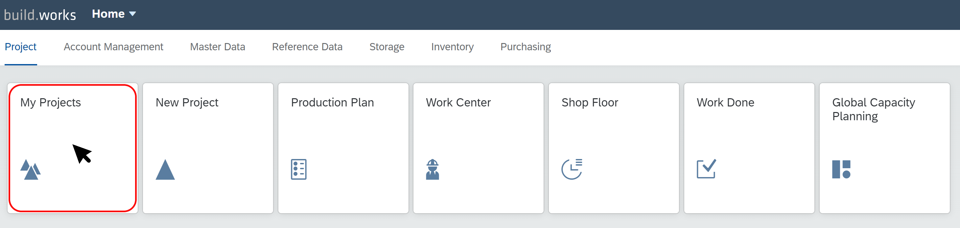Image resolution: width=960 pixels, height=228 pixels.
Task: Click the Shop Floor clock icon
Action: point(572,169)
